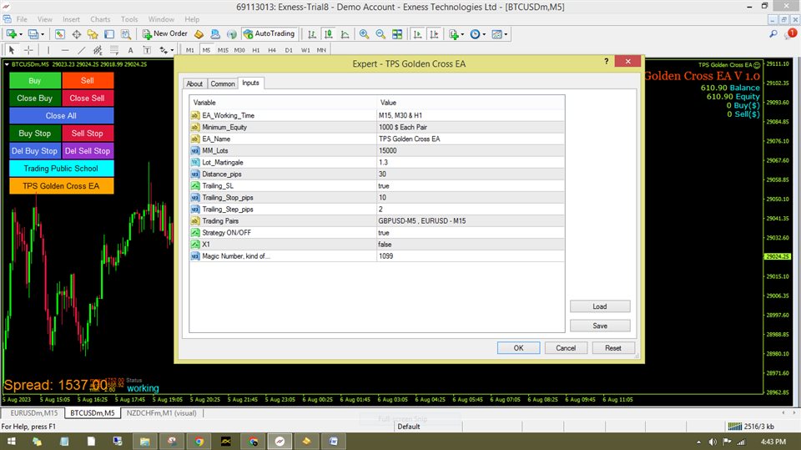Click the dialog help question mark
801x450 pixels.
click(606, 62)
